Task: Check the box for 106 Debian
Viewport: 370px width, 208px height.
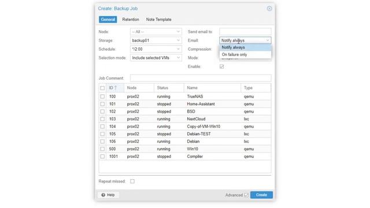Action: tap(102, 142)
